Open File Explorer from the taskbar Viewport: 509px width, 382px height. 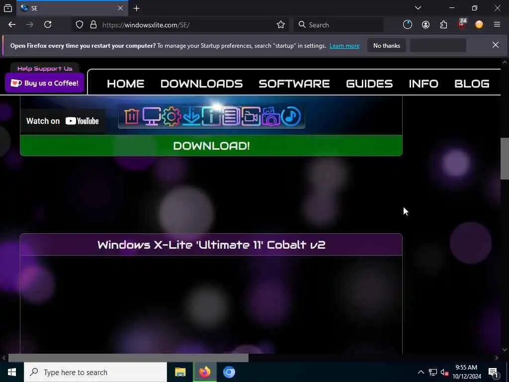click(x=180, y=372)
